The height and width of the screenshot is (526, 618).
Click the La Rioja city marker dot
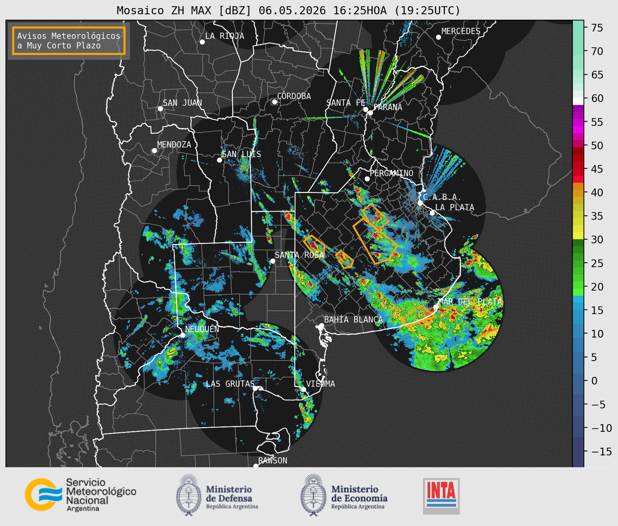tap(202, 42)
